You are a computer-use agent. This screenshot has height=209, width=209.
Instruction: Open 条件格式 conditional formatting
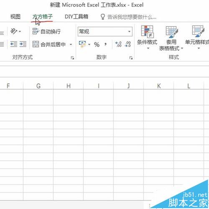[147, 38]
